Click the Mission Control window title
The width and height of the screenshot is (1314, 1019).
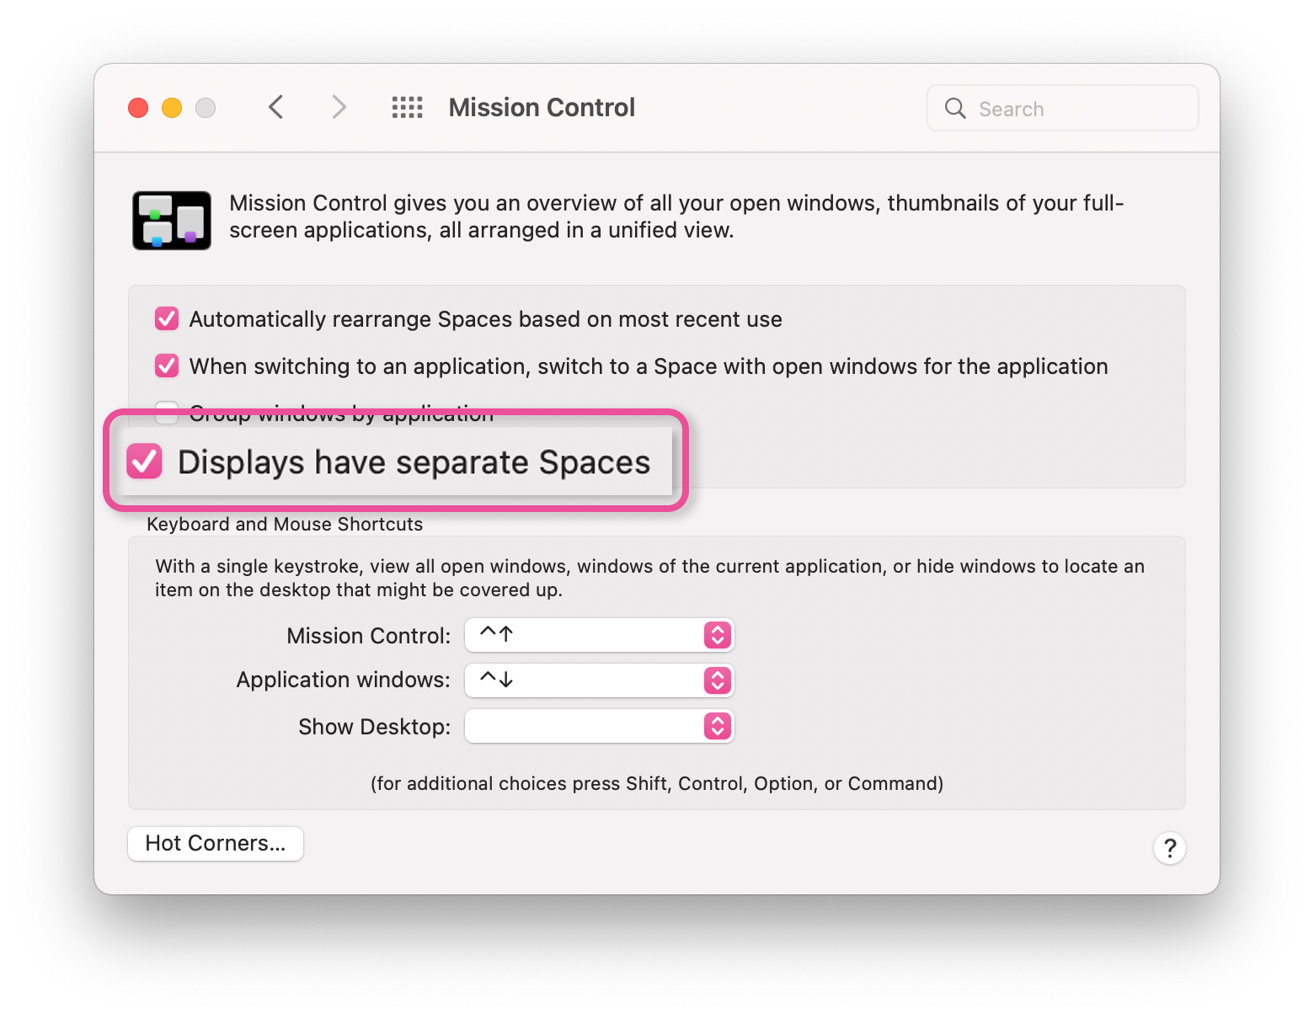tap(542, 108)
